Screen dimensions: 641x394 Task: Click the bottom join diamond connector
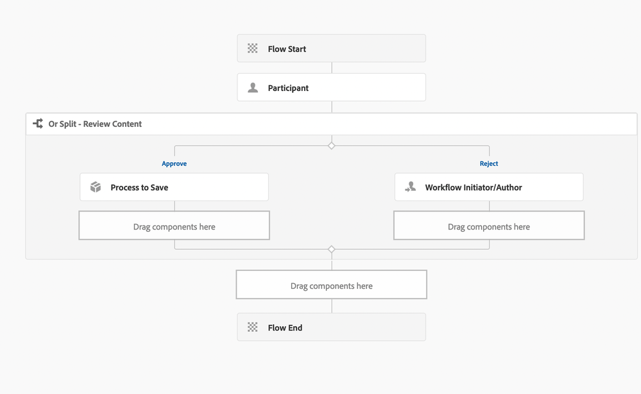tap(332, 249)
